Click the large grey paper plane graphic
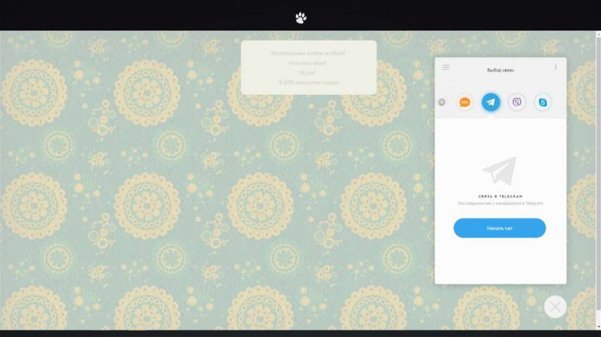 [x=500, y=171]
